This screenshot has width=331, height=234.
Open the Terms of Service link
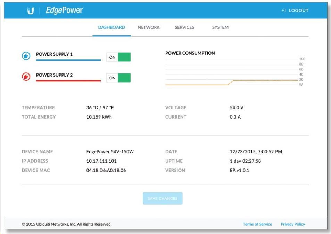pyautogui.click(x=257, y=224)
